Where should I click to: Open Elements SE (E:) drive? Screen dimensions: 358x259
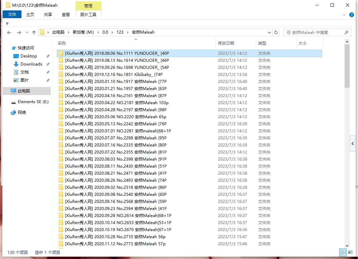33,102
